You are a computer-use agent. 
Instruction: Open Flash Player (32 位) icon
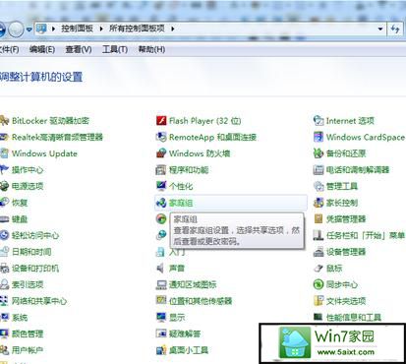coord(161,121)
